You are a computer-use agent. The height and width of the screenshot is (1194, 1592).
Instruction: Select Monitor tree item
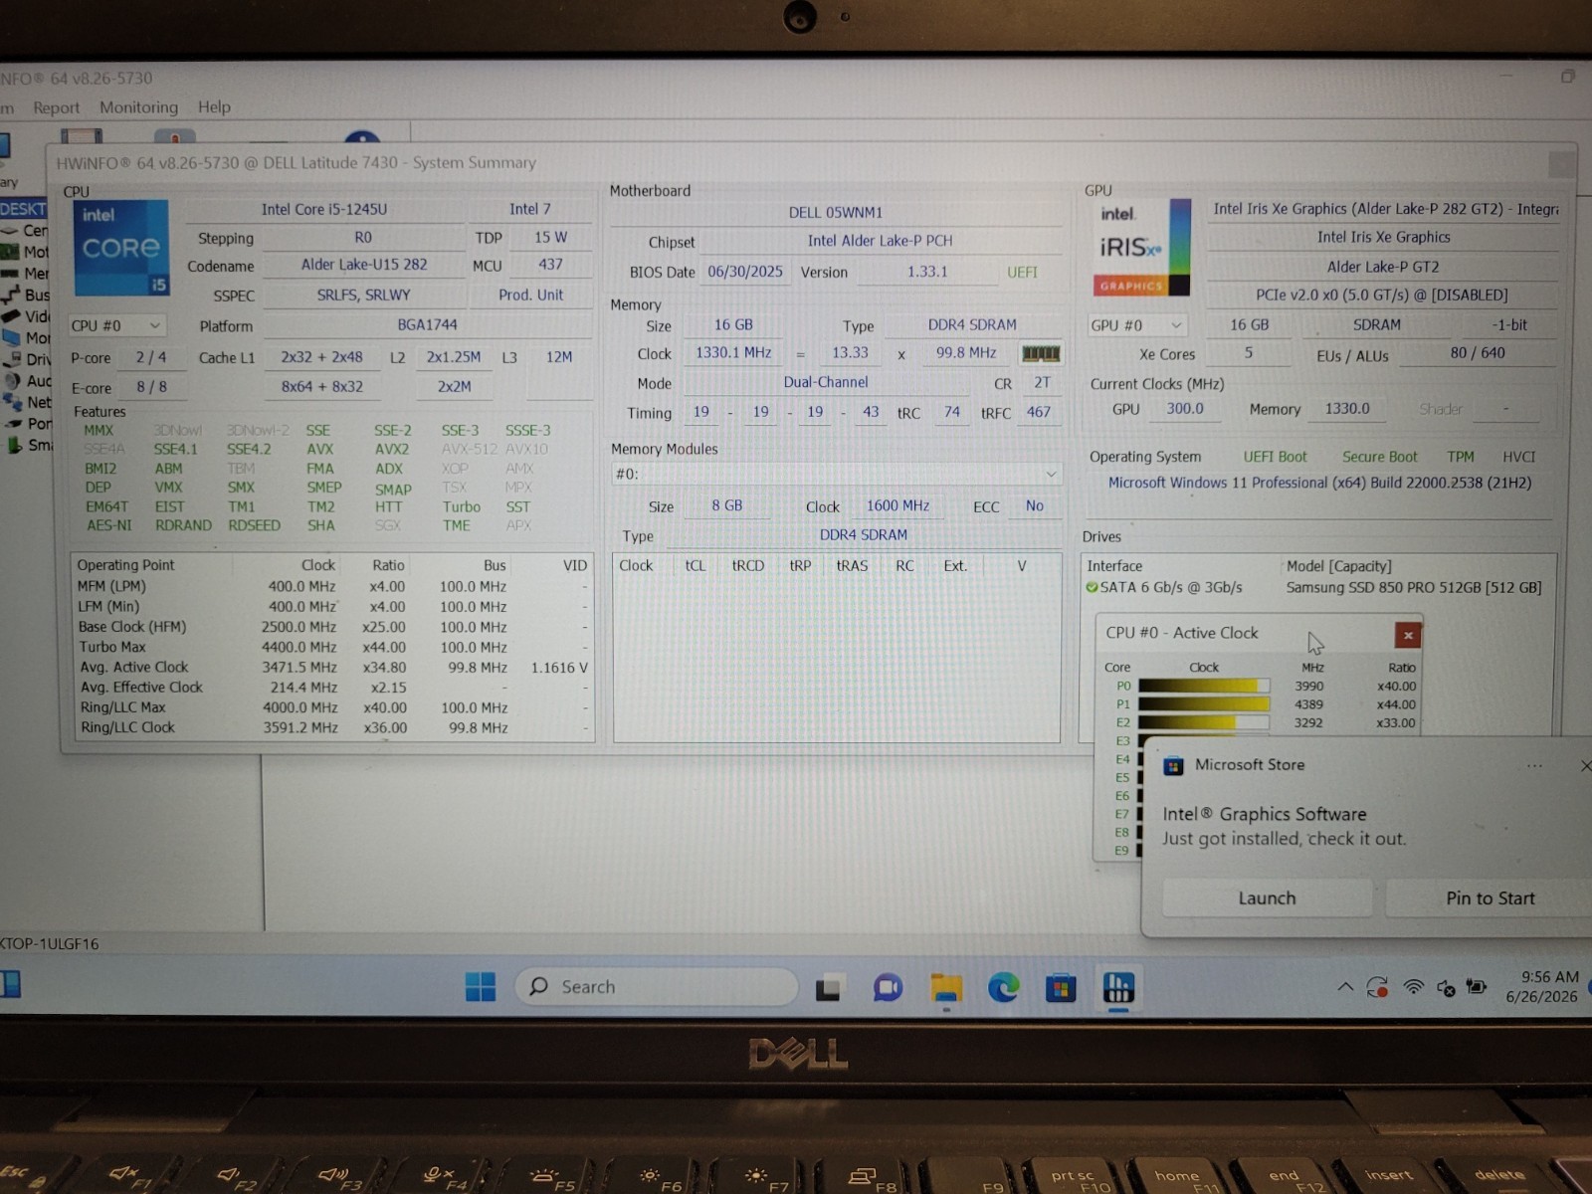[x=28, y=338]
